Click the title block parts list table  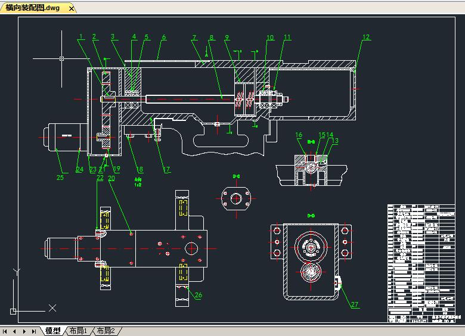(x=423, y=263)
